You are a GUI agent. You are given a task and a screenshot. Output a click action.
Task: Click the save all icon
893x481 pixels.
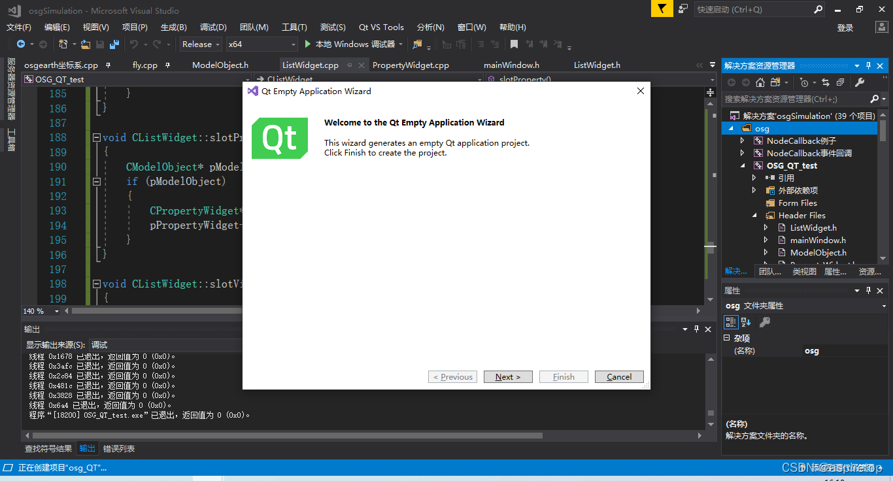114,44
